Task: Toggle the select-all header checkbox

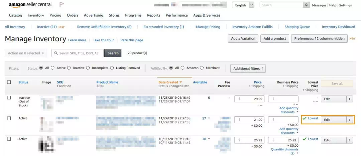Action: (9, 82)
